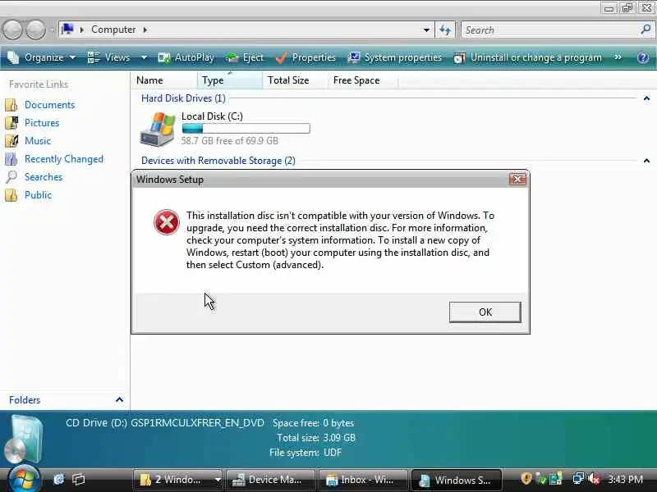The height and width of the screenshot is (492, 657).
Task: Select Devices with Removable Storage header
Action: click(218, 161)
